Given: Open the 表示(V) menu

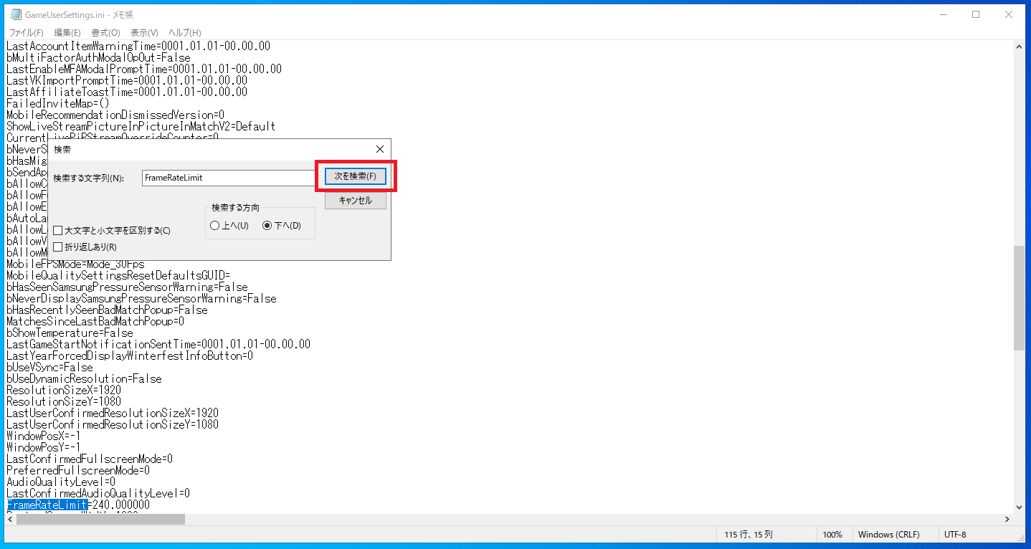Looking at the screenshot, I should coord(144,33).
